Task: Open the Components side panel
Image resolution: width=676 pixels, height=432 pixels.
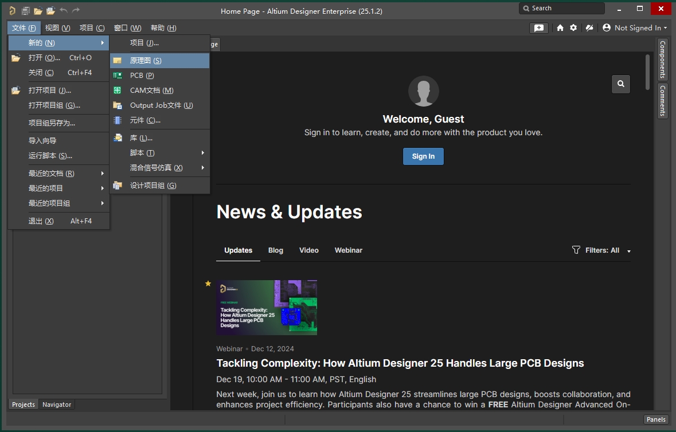Action: click(662, 60)
